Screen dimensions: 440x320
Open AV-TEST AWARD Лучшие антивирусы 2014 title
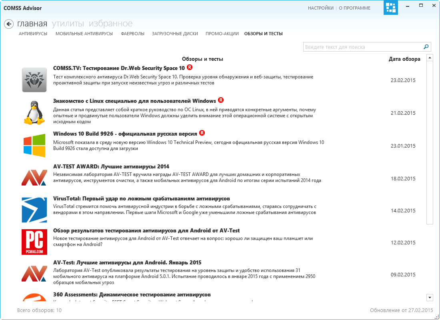[x=111, y=166]
